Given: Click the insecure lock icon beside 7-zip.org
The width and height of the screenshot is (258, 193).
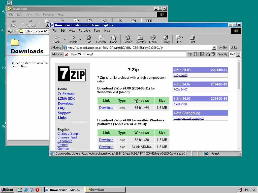Looking at the screenshot, I should 67,54.
